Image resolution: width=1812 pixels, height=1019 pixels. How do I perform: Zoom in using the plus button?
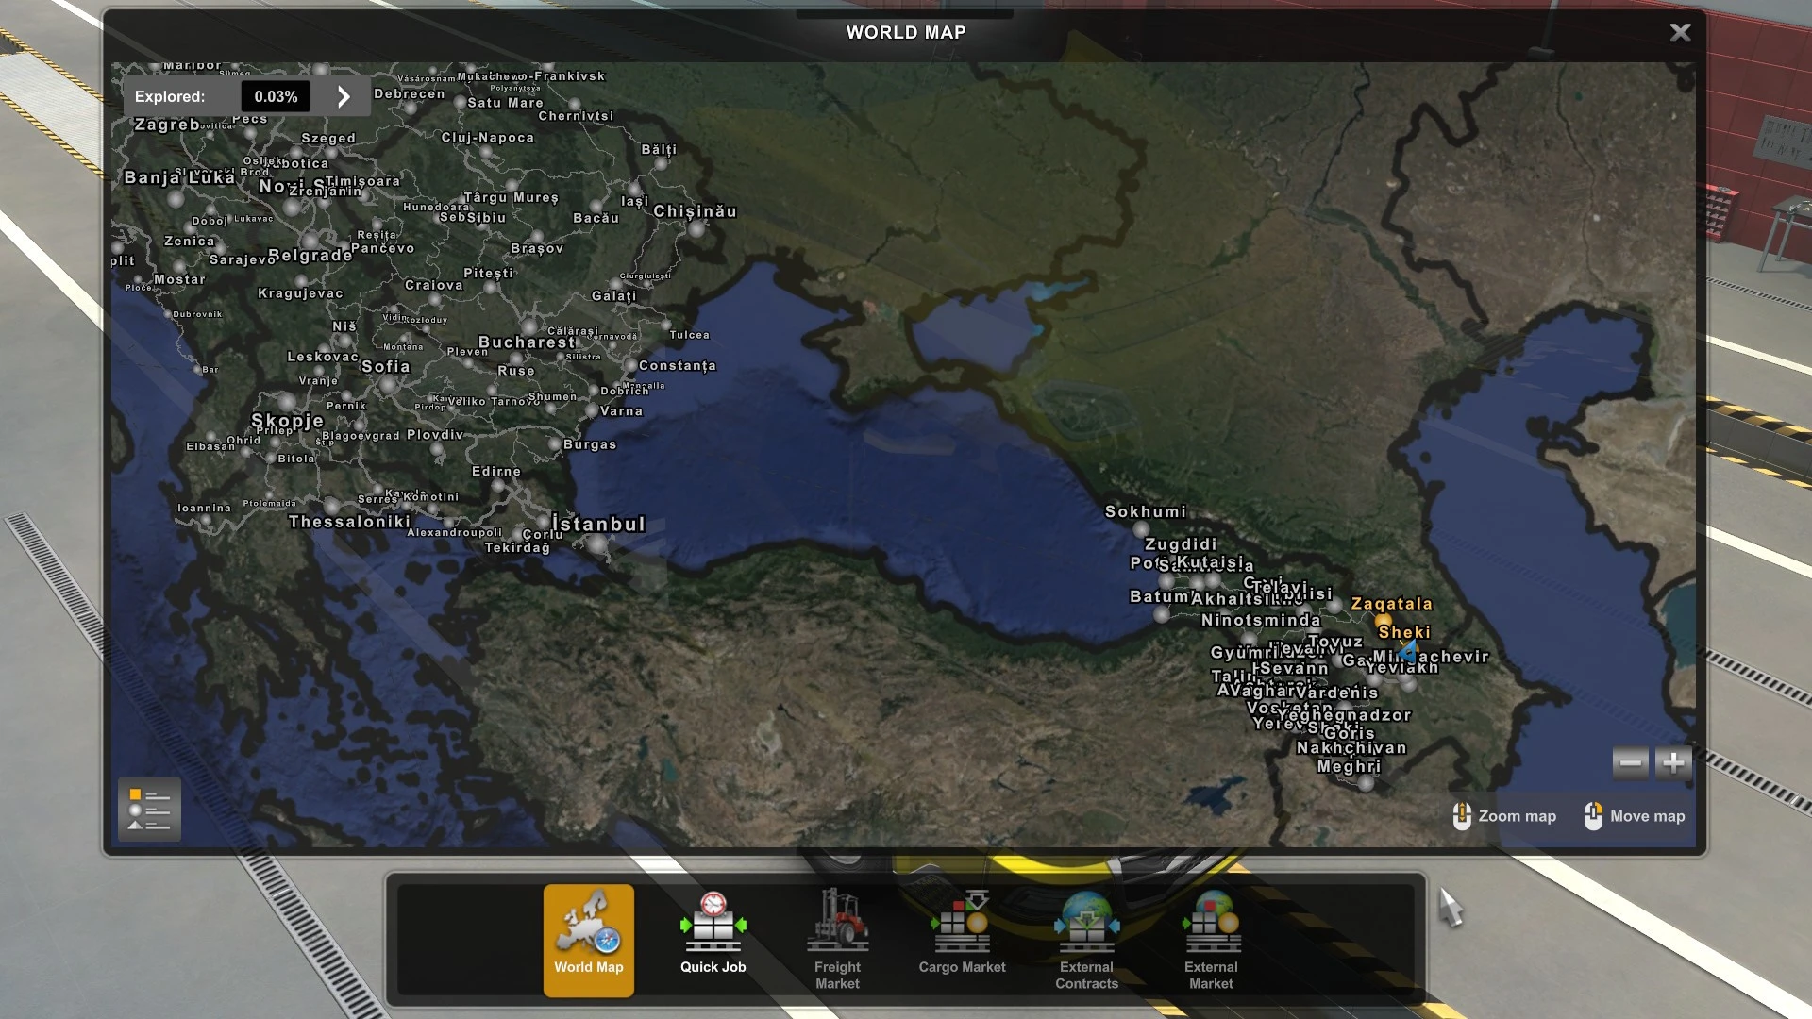1672,762
